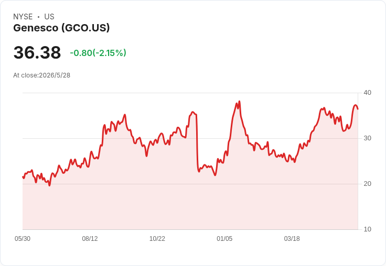Click the 03/18 x-axis date label
Screen dimensions: 386x266
pos(292,239)
